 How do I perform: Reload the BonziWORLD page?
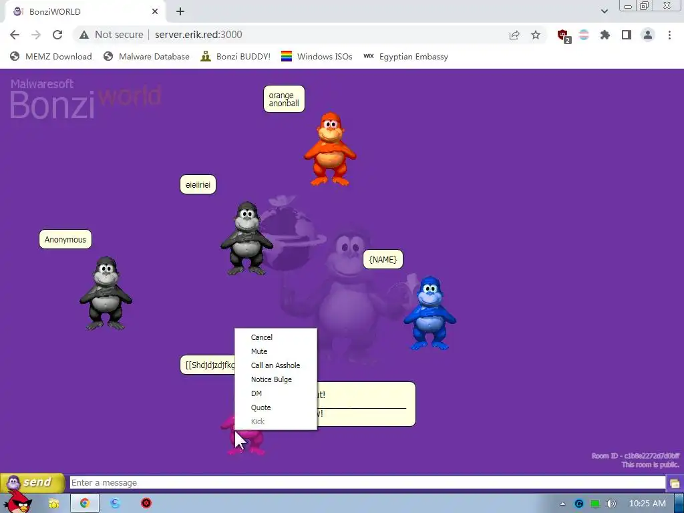[x=57, y=35]
